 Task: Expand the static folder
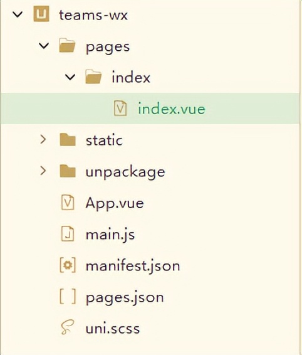(43, 139)
